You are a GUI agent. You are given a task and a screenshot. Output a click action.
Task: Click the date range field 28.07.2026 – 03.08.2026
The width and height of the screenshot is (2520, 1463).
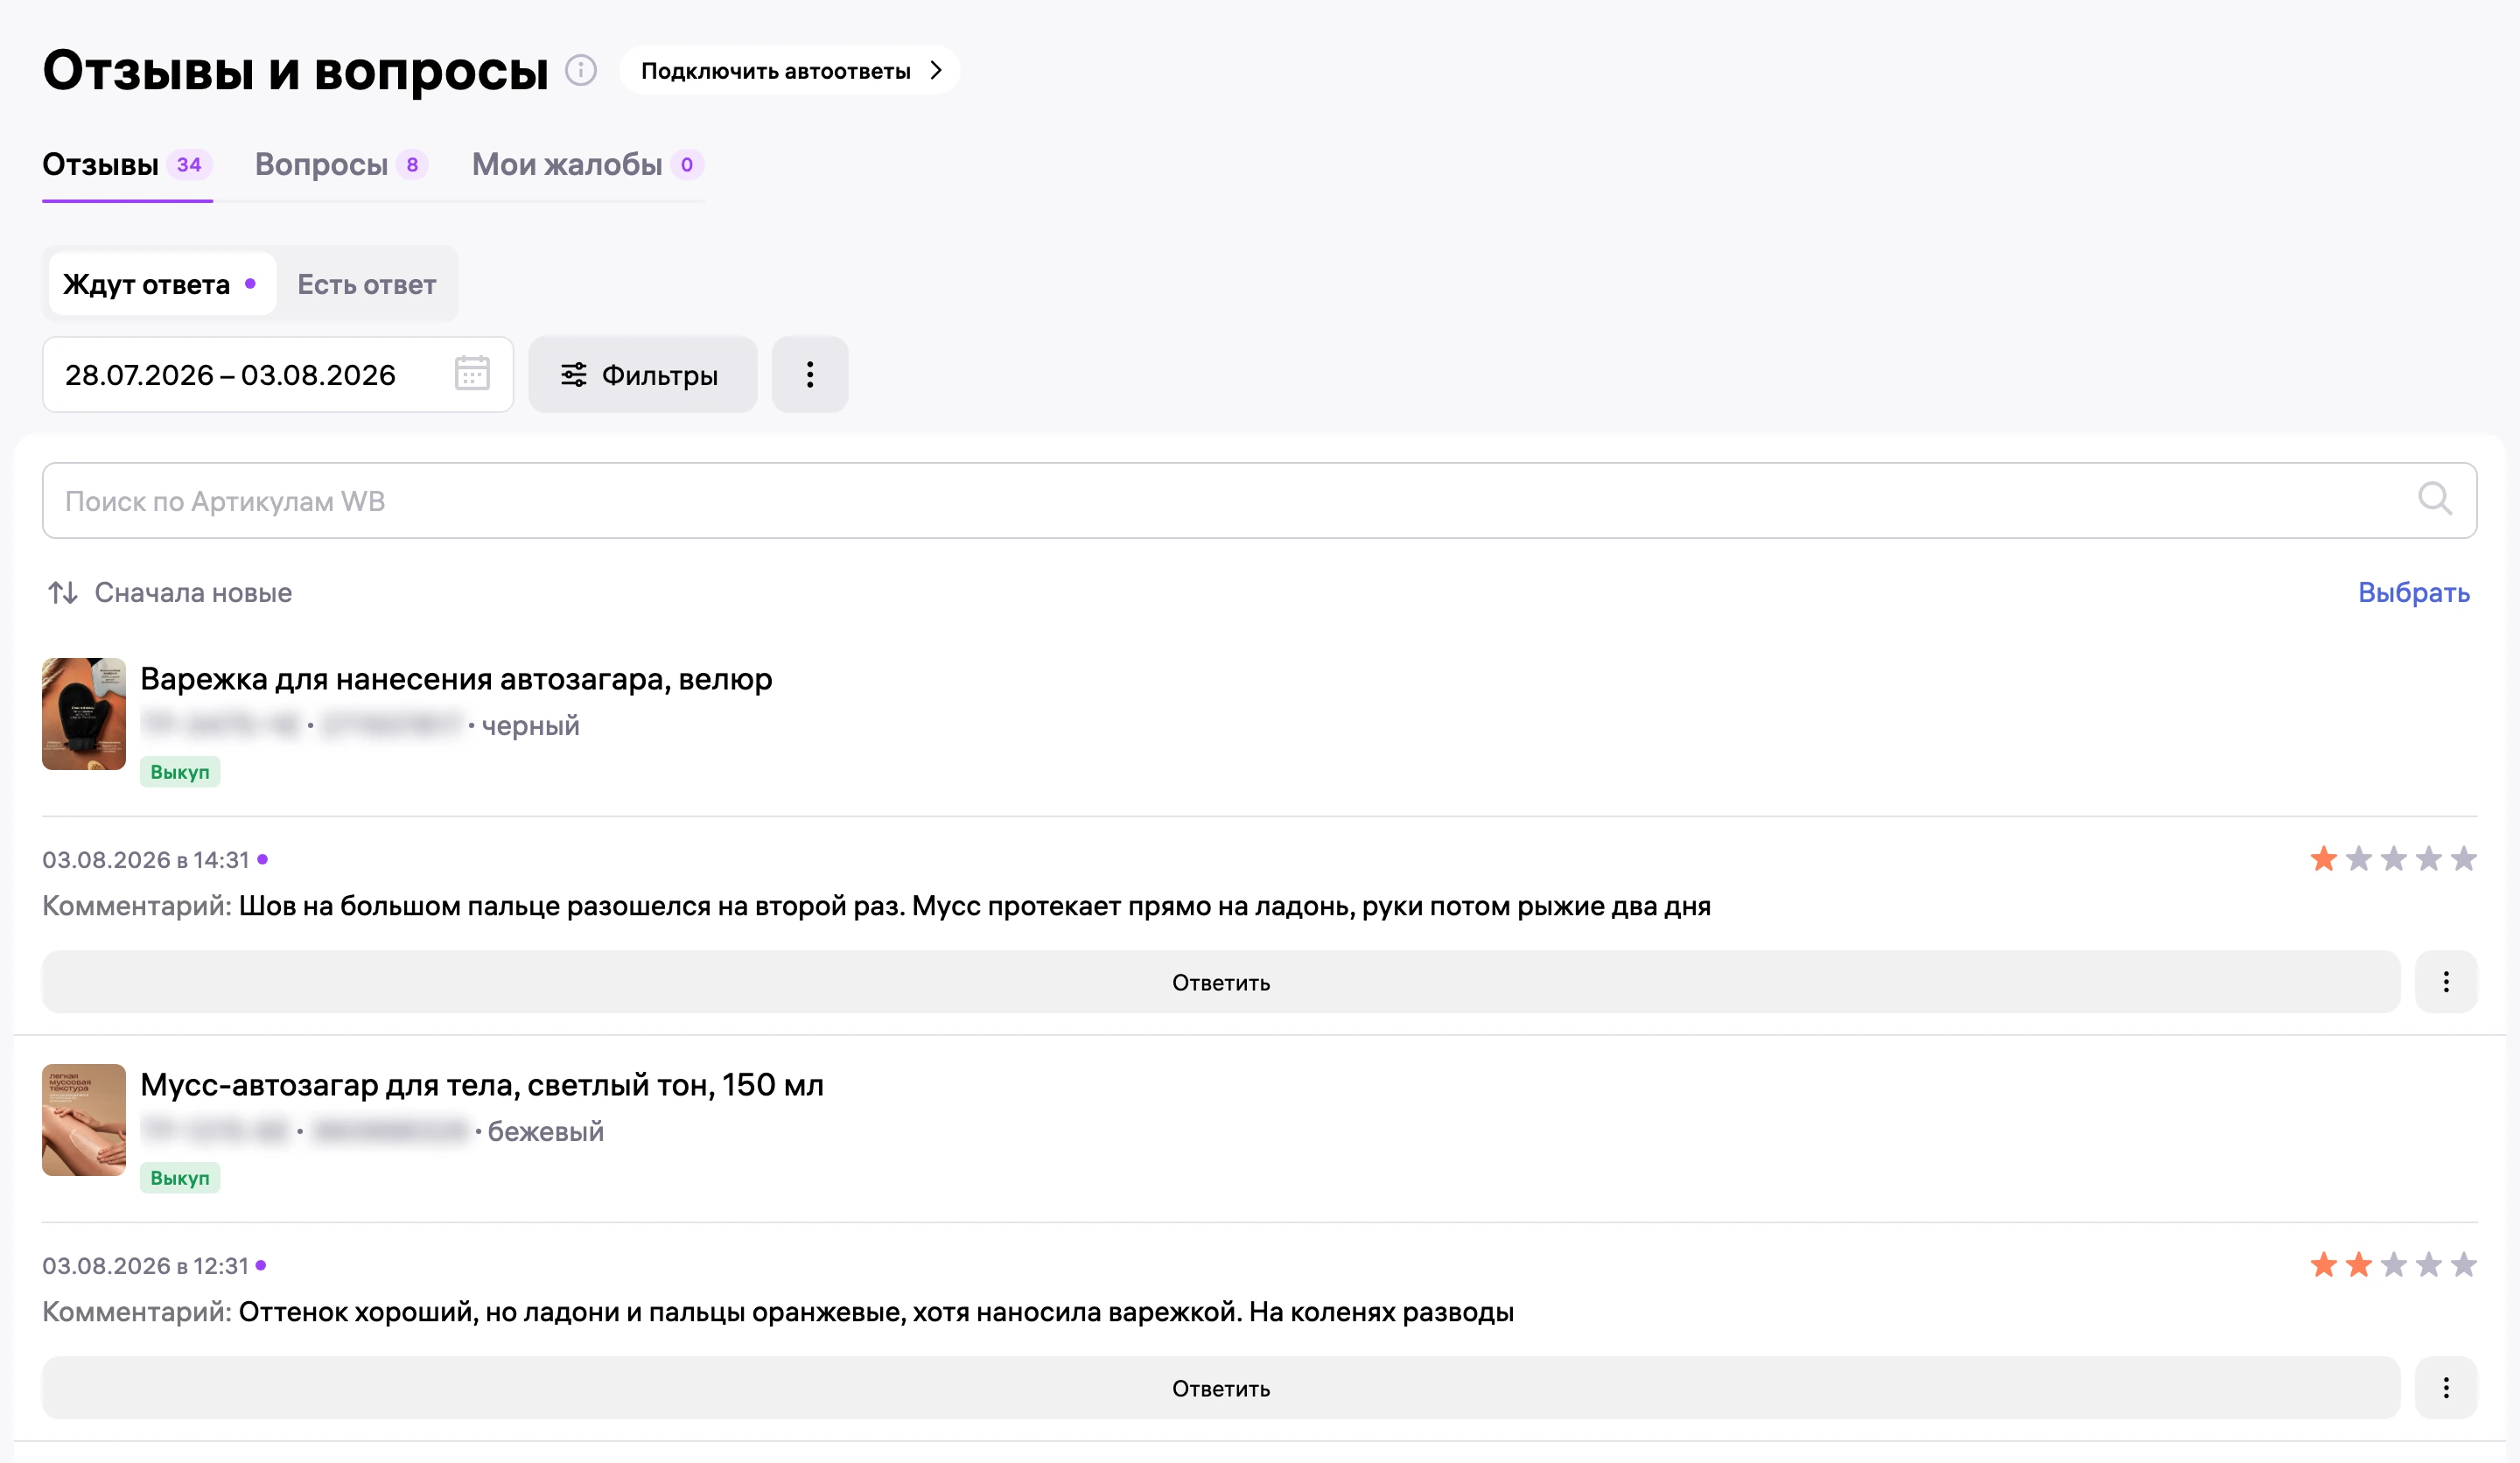pos(278,375)
